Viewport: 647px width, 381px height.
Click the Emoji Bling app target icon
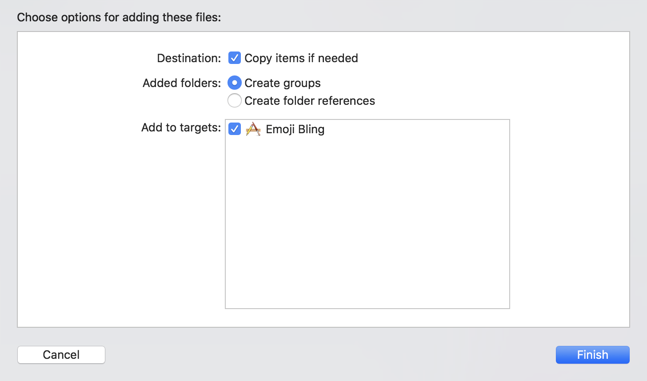253,129
